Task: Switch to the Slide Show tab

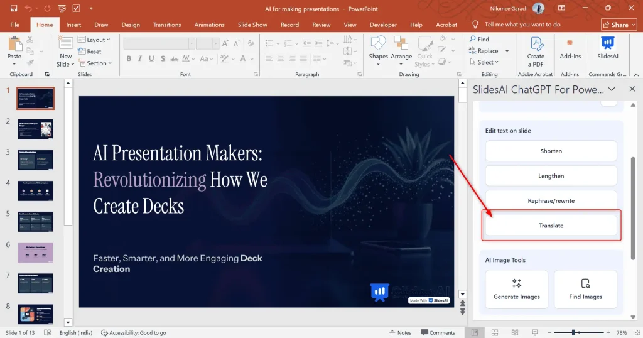Action: pos(252,25)
